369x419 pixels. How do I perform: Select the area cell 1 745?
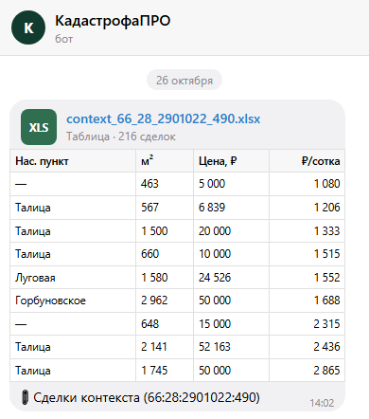pos(165,371)
